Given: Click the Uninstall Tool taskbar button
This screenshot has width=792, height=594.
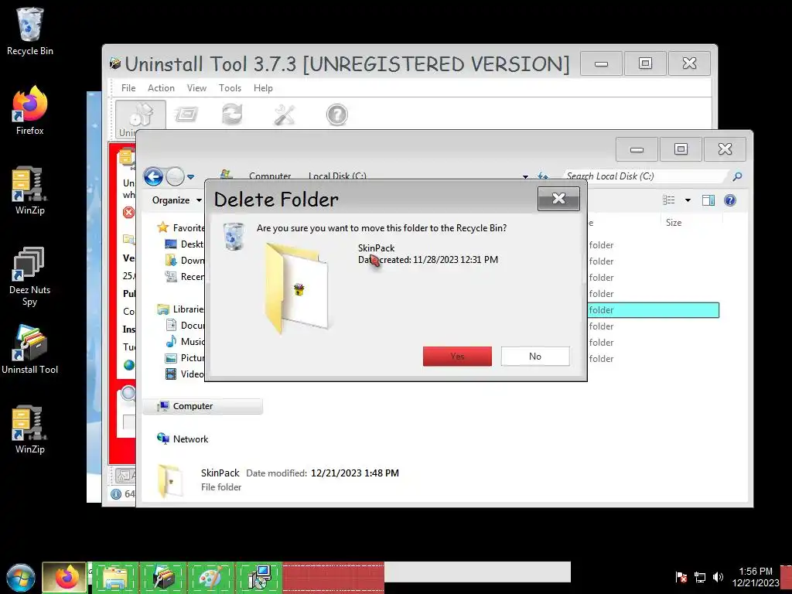Looking at the screenshot, I should click(163, 577).
